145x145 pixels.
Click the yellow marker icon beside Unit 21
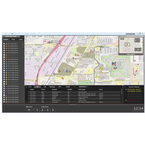point(6,73)
